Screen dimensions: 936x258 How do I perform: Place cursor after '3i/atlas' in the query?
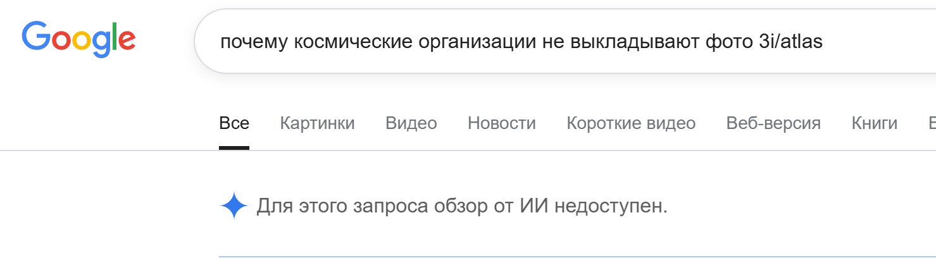click(x=824, y=42)
